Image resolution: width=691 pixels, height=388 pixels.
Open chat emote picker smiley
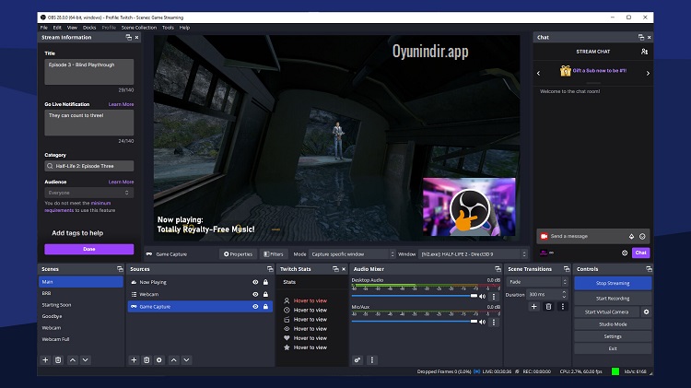642,236
